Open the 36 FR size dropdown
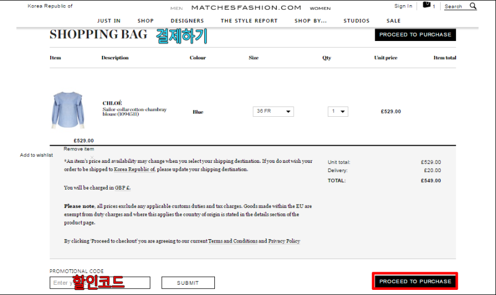 (x=273, y=112)
